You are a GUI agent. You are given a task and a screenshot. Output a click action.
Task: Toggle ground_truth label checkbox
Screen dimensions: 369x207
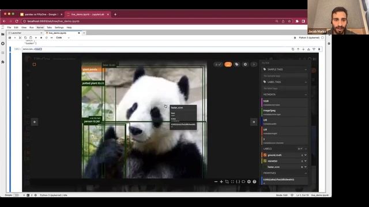coord(265,155)
